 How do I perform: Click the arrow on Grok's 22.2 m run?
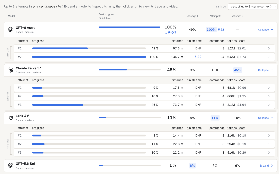(269, 153)
